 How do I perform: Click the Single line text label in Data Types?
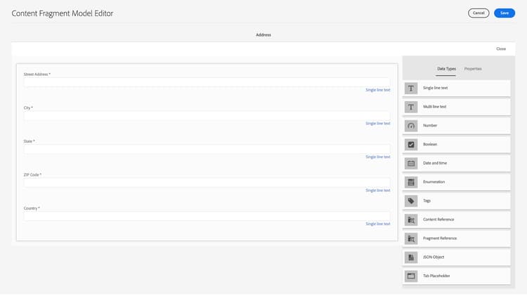(435, 88)
